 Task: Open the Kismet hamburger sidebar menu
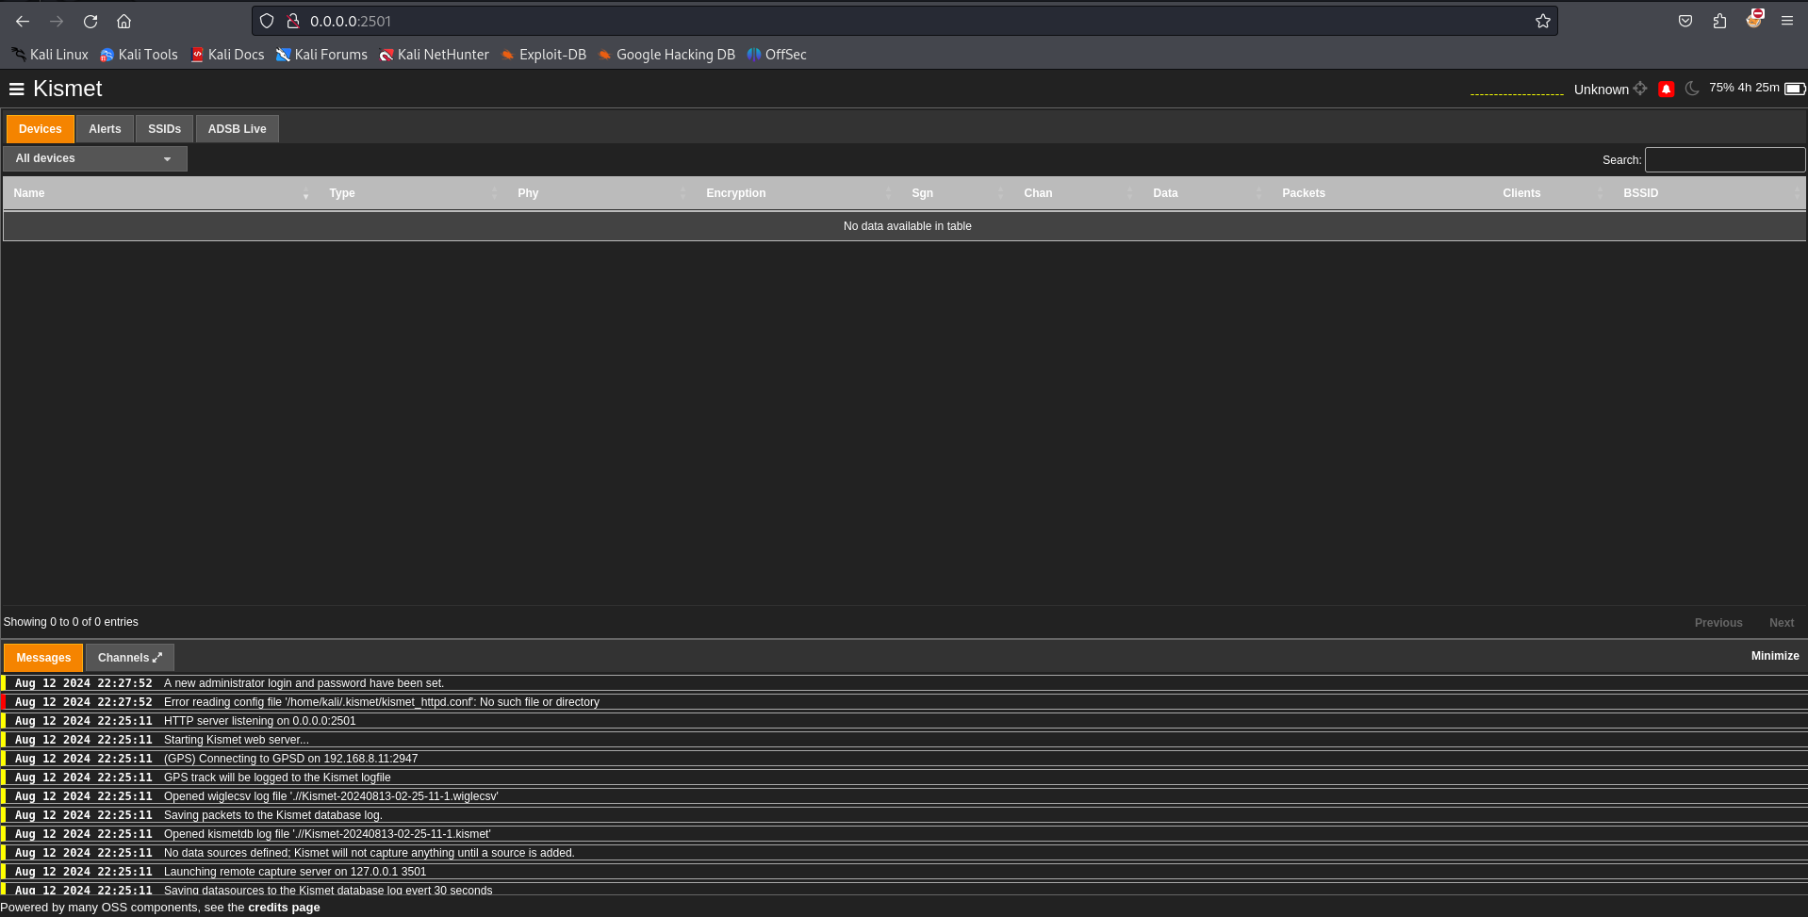coord(16,89)
